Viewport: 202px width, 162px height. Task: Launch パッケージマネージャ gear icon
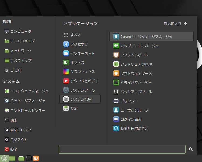point(7,101)
